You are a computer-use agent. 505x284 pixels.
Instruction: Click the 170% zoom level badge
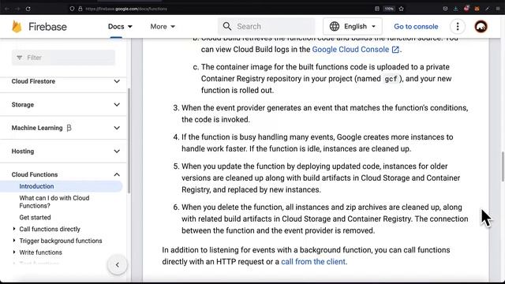389,9
